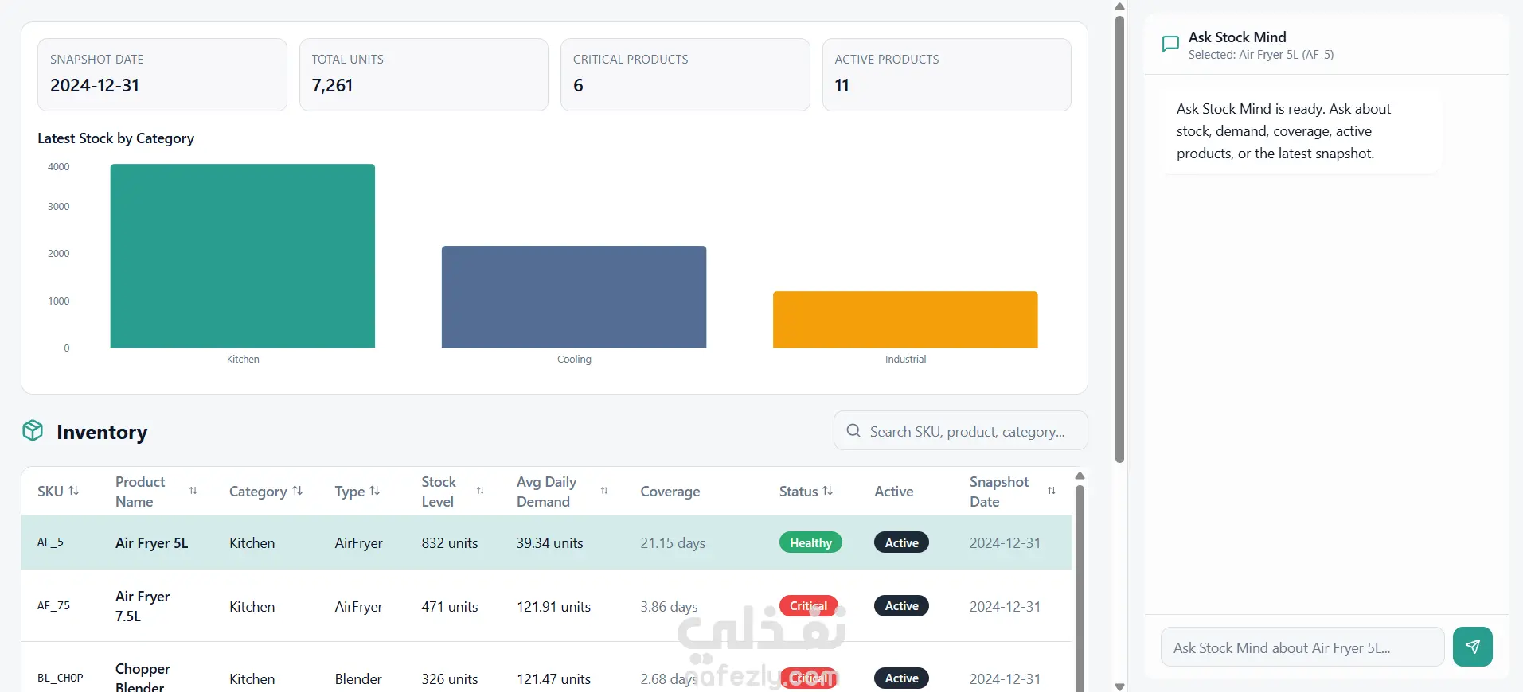The width and height of the screenshot is (1523, 692).
Task: Click the Inventory box icon
Action: pyautogui.click(x=33, y=430)
